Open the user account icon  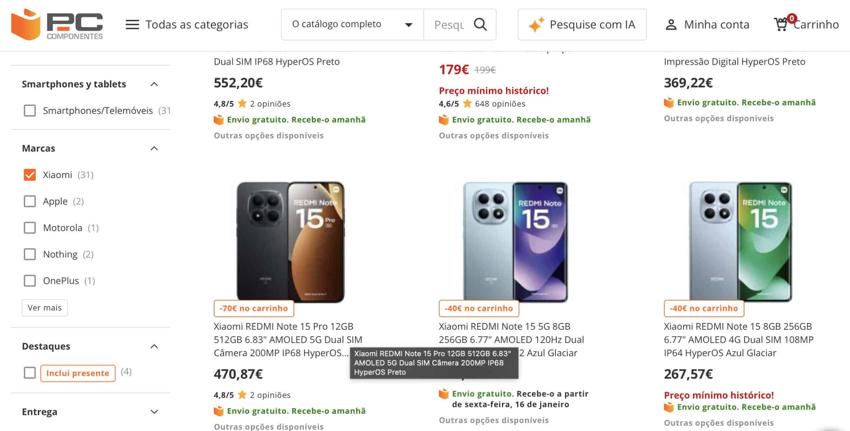671,25
